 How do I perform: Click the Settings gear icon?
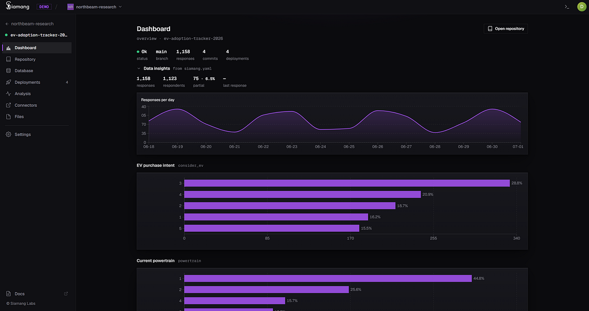click(8, 134)
